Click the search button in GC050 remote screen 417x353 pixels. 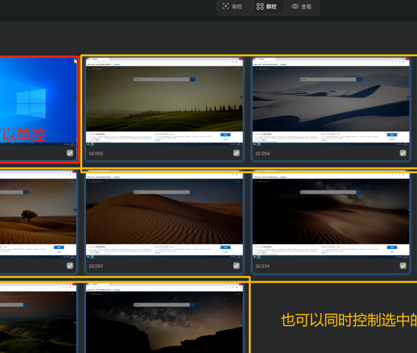tap(193, 79)
